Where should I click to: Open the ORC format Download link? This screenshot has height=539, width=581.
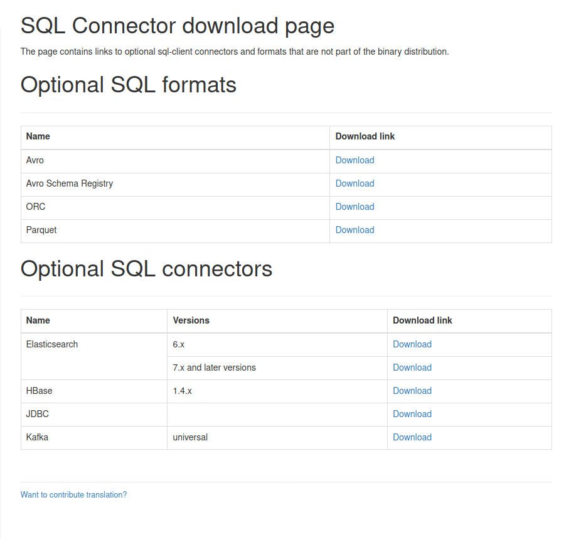click(x=354, y=207)
